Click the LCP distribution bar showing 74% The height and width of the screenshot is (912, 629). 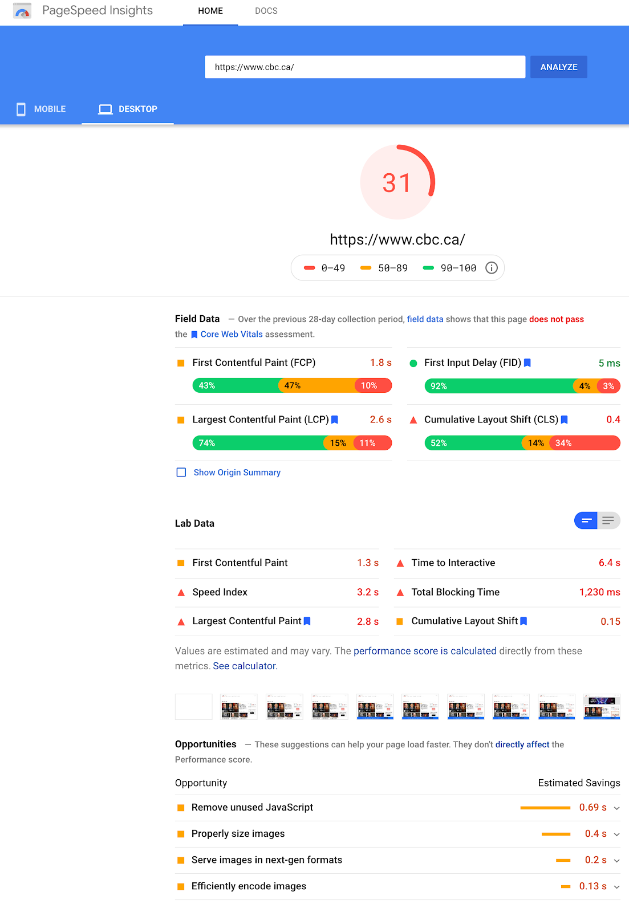coord(292,443)
